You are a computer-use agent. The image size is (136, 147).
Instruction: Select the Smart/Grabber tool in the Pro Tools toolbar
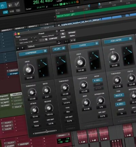3,5
